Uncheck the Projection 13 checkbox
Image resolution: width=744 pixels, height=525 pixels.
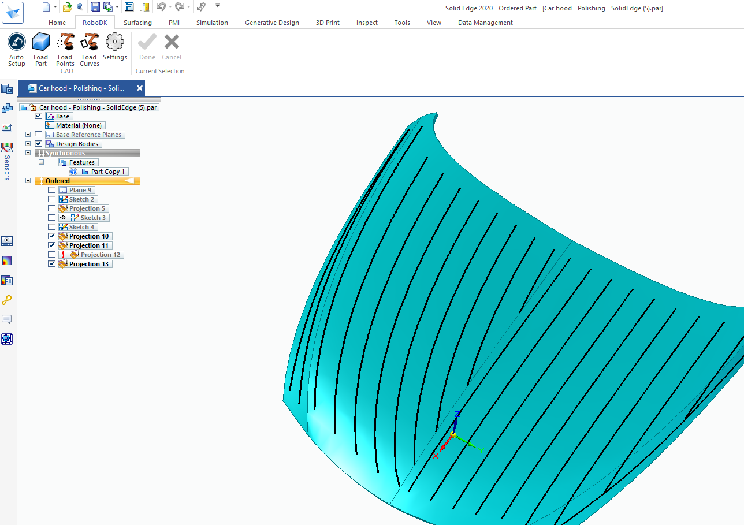52,264
